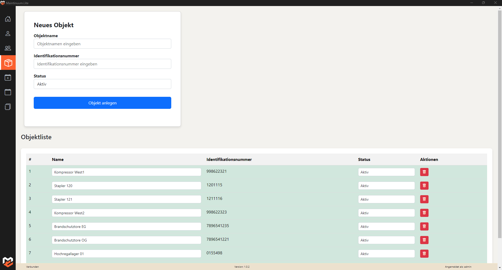The image size is (502, 270).
Task: Focus the Objektname input field
Action: (x=102, y=44)
